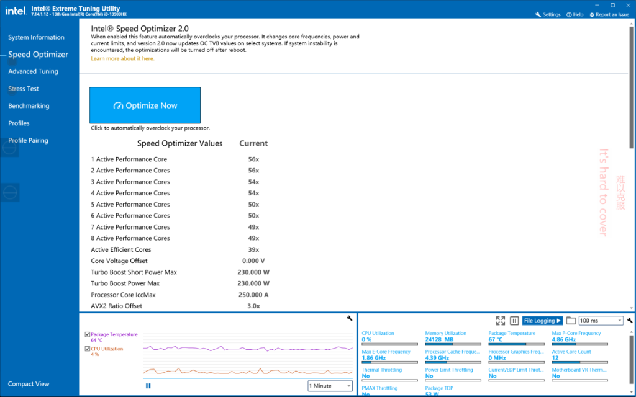
Task: Click the Optimize Now button
Action: [145, 105]
